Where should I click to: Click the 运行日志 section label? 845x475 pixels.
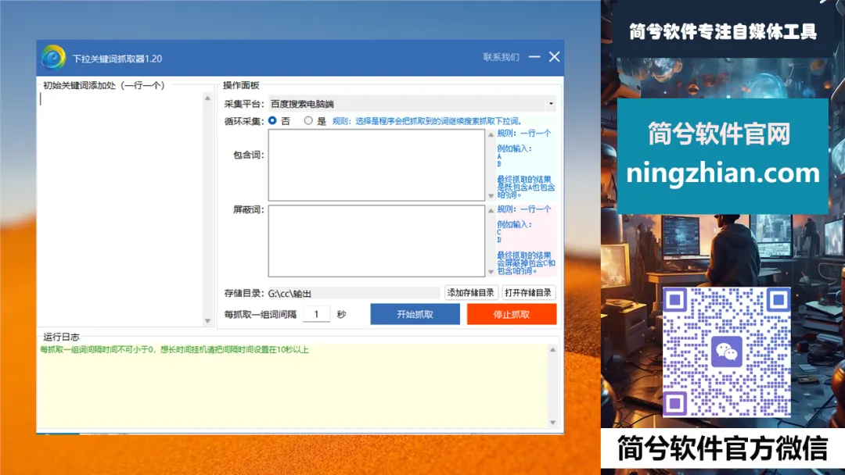coord(62,337)
